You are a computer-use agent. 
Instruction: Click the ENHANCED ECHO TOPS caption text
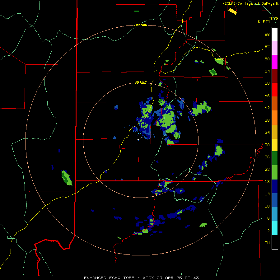tap(109, 278)
